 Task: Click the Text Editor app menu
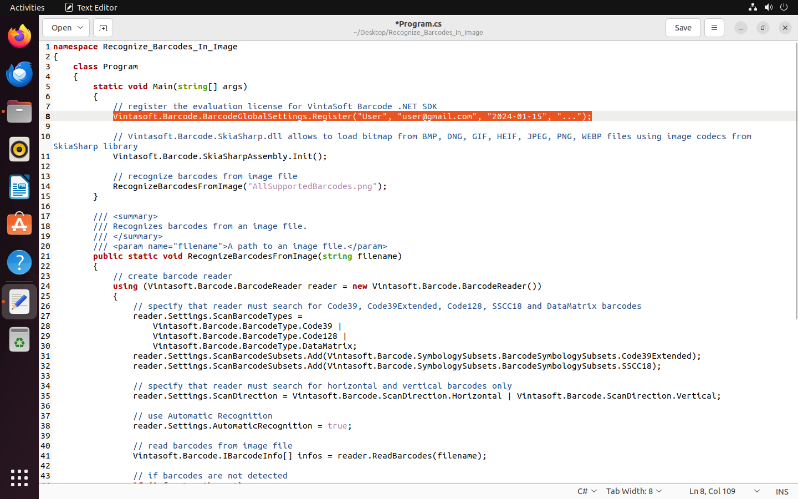[x=91, y=7]
